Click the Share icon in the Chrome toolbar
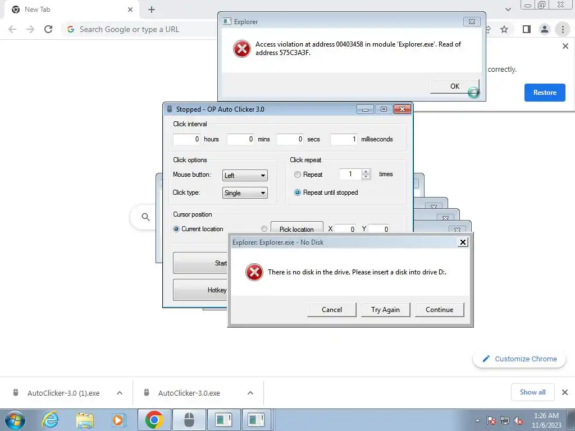Viewport: 575px width, 431px height. (488, 29)
